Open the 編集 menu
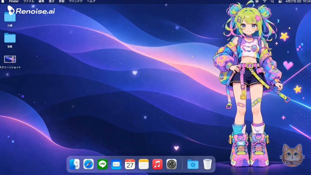 pyautogui.click(x=41, y=1)
